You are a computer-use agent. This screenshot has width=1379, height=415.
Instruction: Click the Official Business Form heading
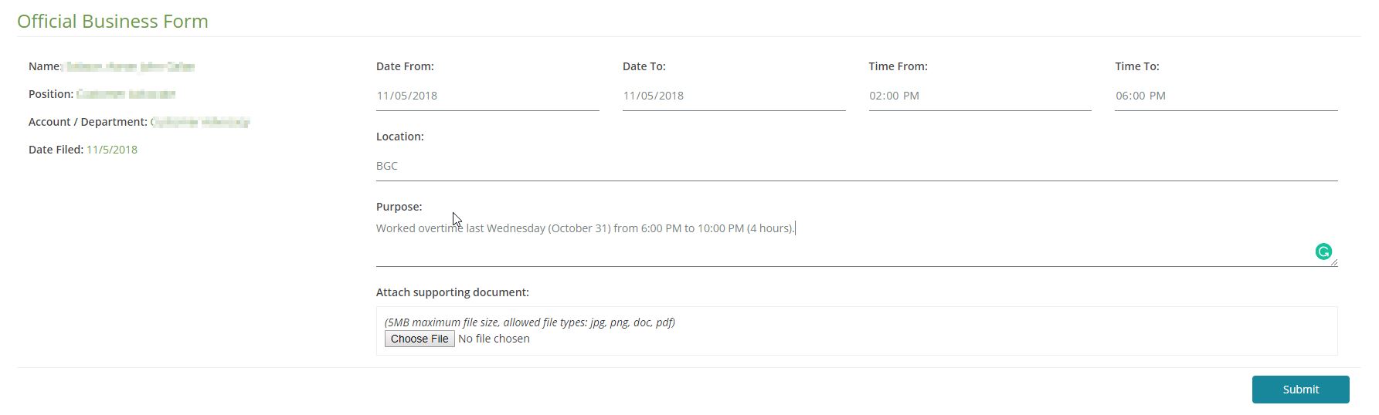(x=113, y=22)
